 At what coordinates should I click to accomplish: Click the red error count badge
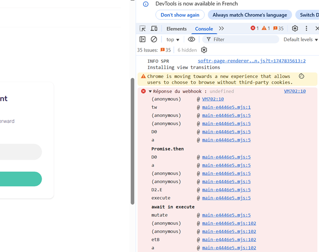(255, 28)
